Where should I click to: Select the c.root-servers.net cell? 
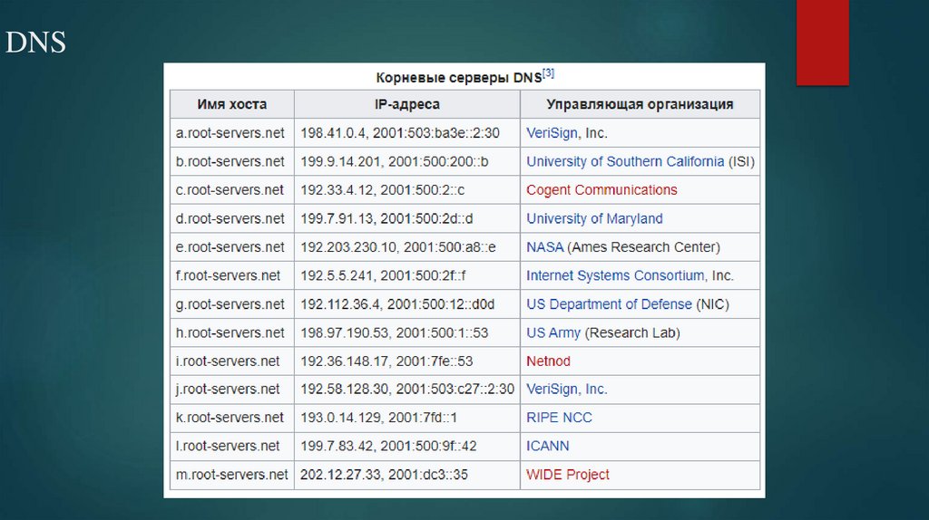231,190
